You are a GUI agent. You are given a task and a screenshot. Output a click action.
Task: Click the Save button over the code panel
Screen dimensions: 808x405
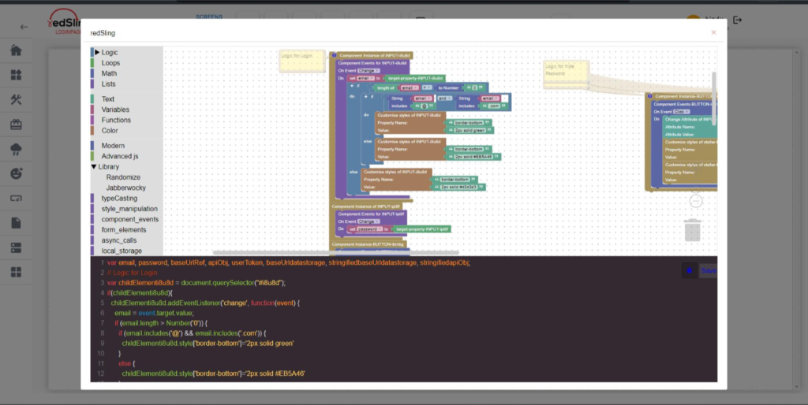pyautogui.click(x=707, y=271)
